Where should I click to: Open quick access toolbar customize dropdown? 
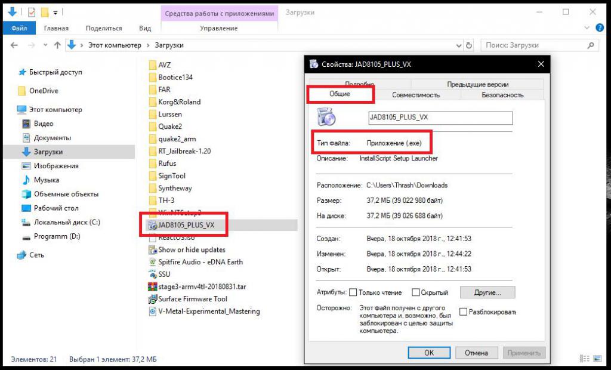(55, 13)
